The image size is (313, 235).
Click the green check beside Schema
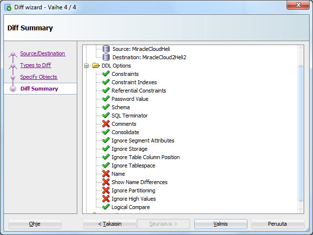[x=106, y=107]
